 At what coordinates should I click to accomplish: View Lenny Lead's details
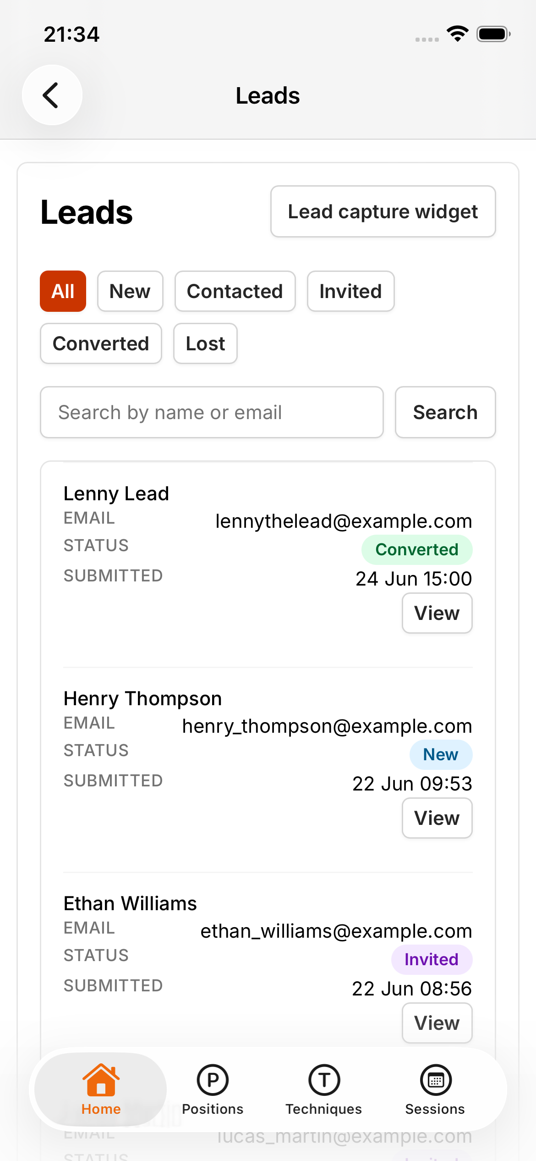point(437,613)
